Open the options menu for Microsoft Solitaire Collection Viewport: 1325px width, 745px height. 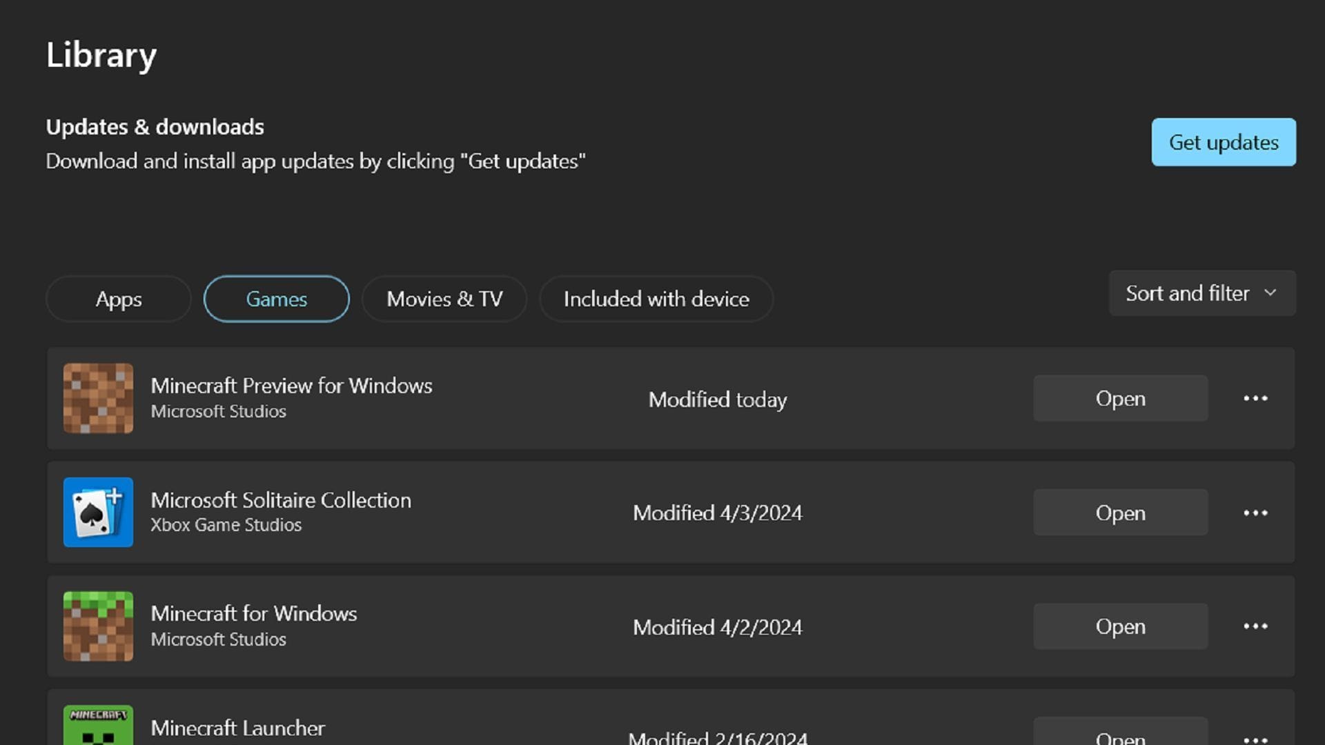[x=1256, y=513]
